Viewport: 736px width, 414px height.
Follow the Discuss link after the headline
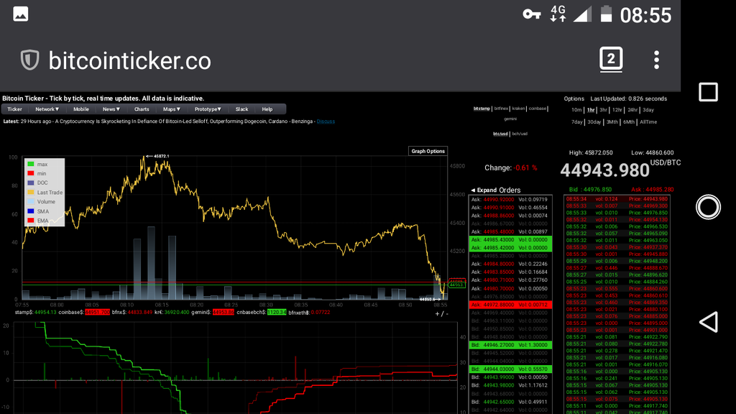(326, 121)
